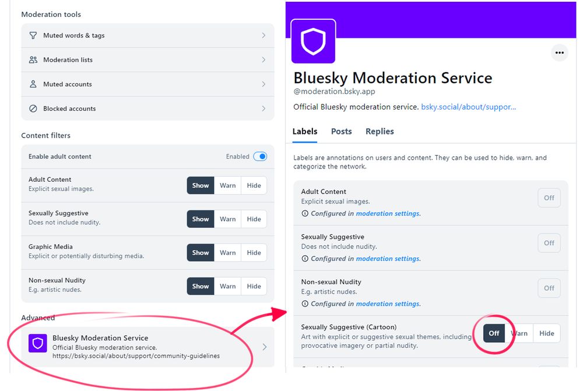Set Sexually Suggestive (Cartoon) label to Warn
This screenshot has width=583, height=391.
tap(519, 333)
